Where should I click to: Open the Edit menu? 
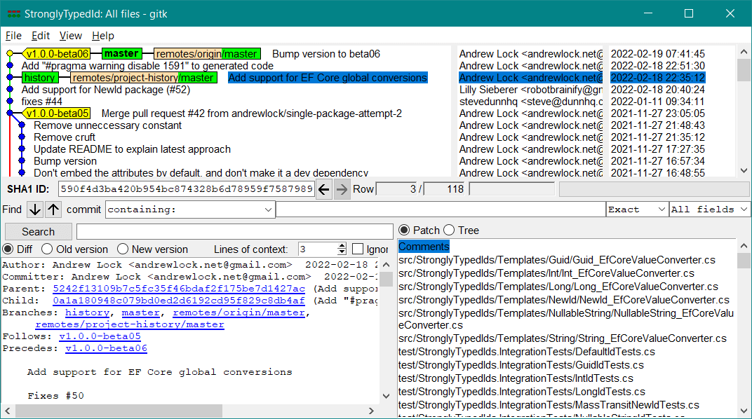coord(41,36)
